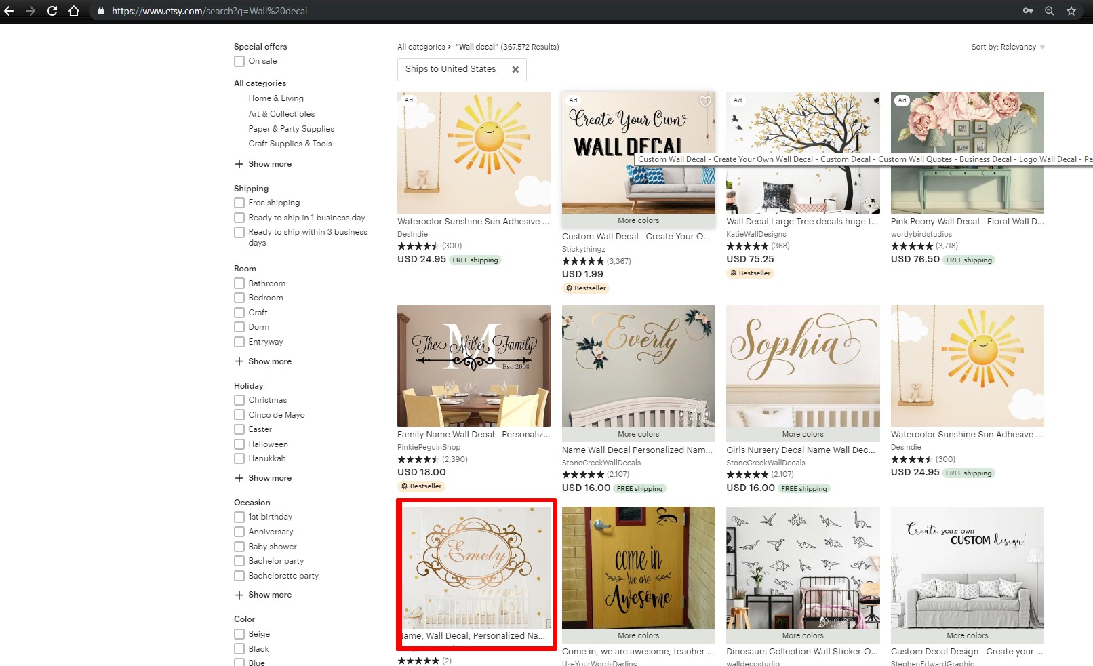Viewport: 1093px width, 666px height.
Task: Open the Miller Family decal thumbnail
Action: 474,366
